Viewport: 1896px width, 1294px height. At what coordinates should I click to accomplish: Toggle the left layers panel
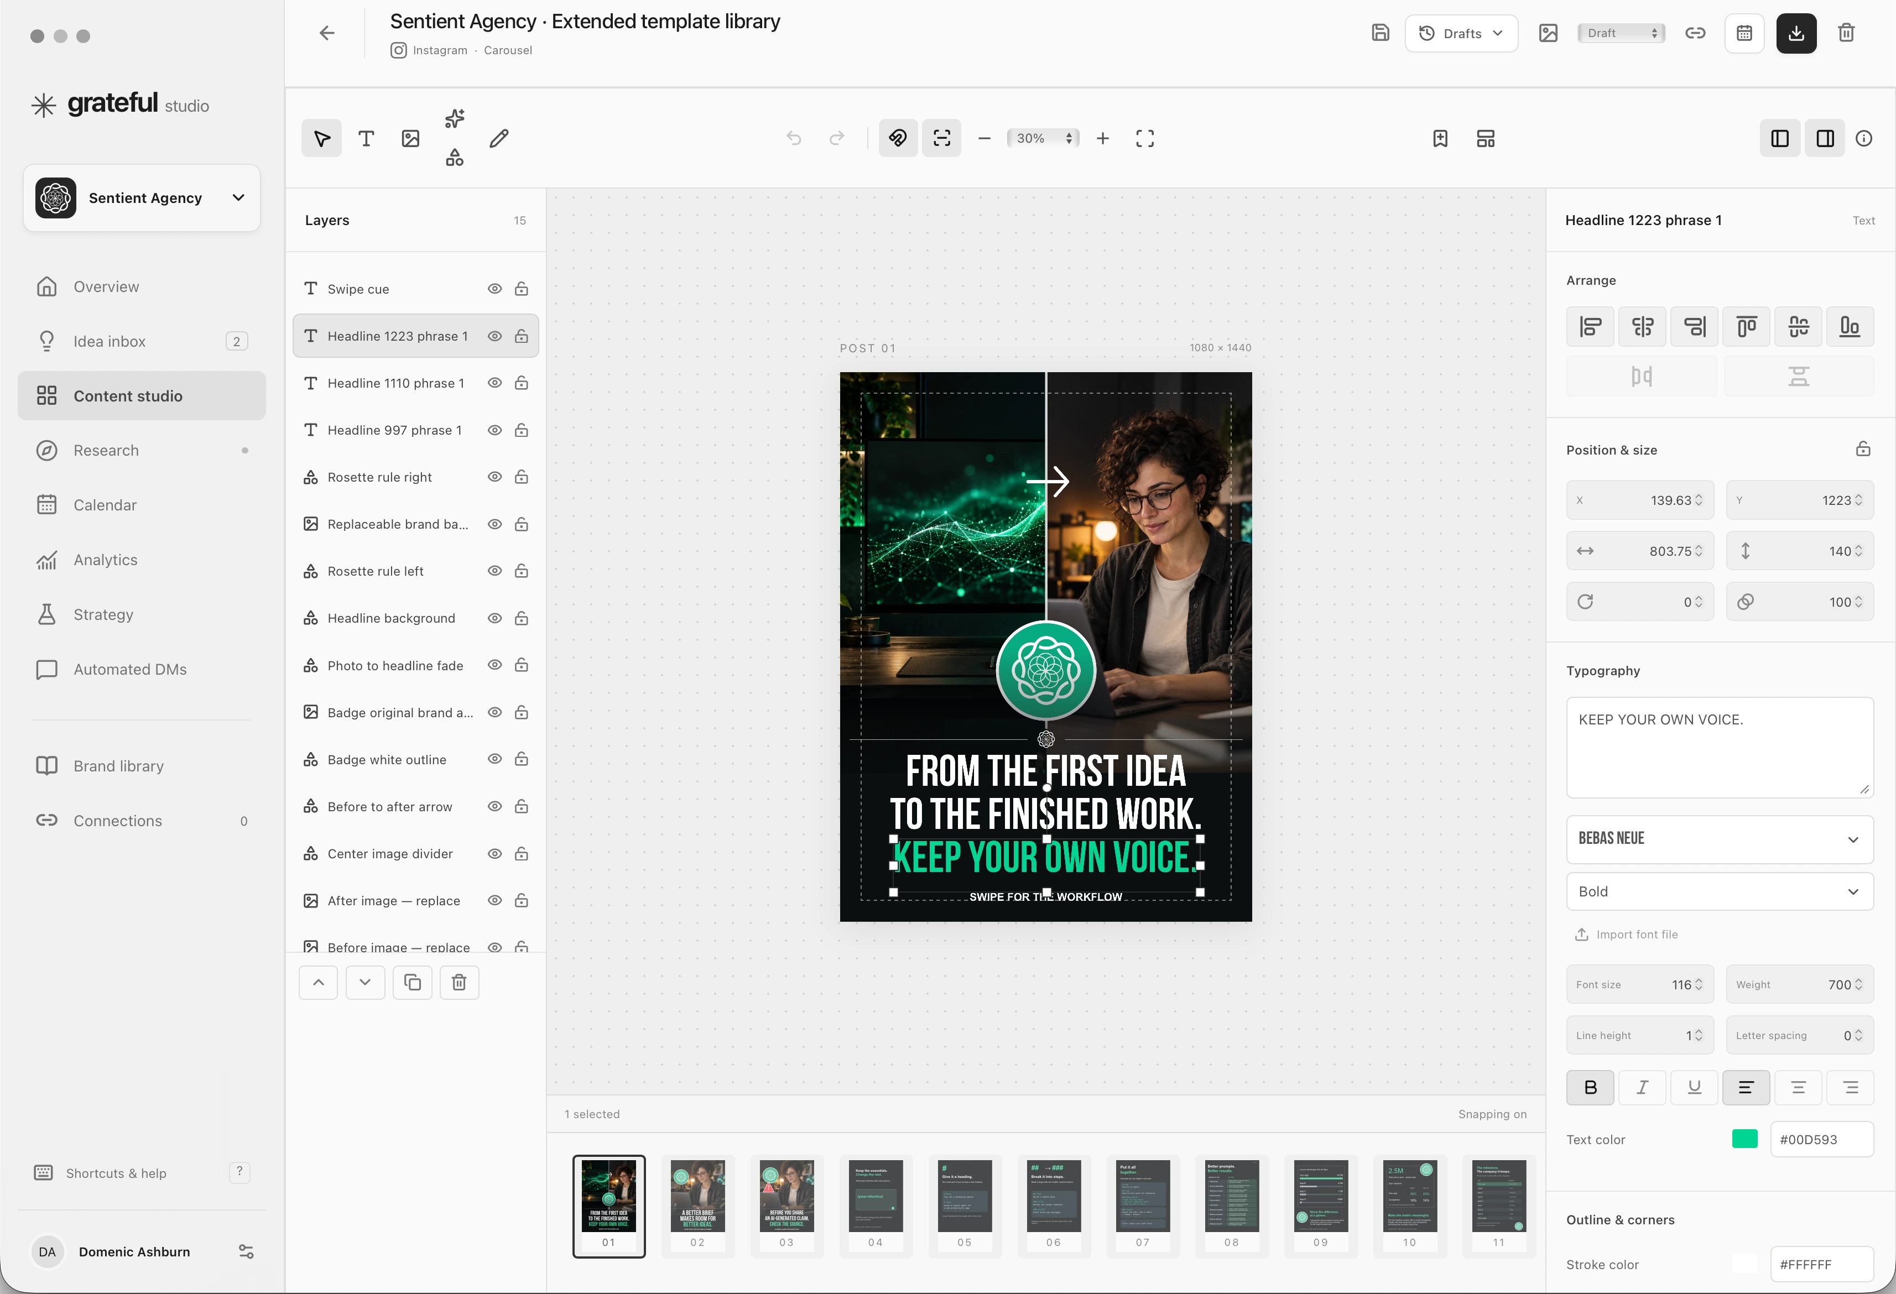(1780, 139)
